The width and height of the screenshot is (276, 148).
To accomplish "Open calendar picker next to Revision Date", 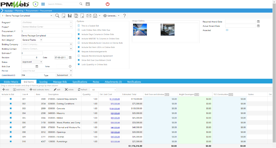I will tap(70, 57).
